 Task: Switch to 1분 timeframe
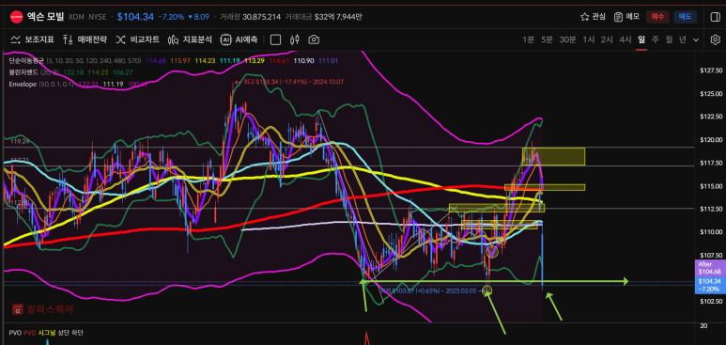[x=528, y=39]
